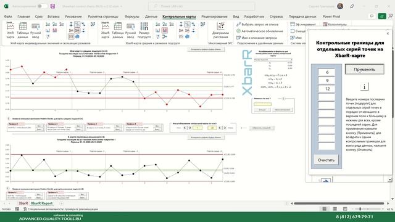
Task: Click the field containing 9
Action: click(326, 81)
